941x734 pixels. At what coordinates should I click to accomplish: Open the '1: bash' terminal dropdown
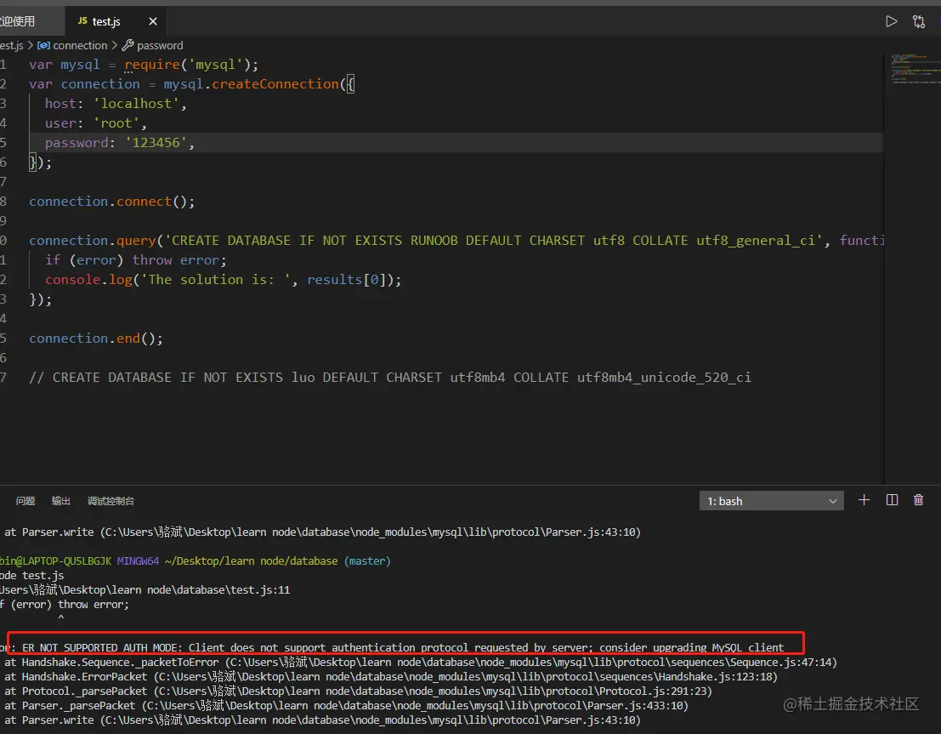(x=771, y=501)
